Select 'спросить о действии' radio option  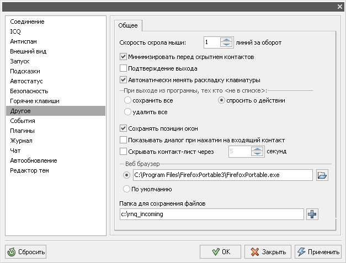click(221, 100)
